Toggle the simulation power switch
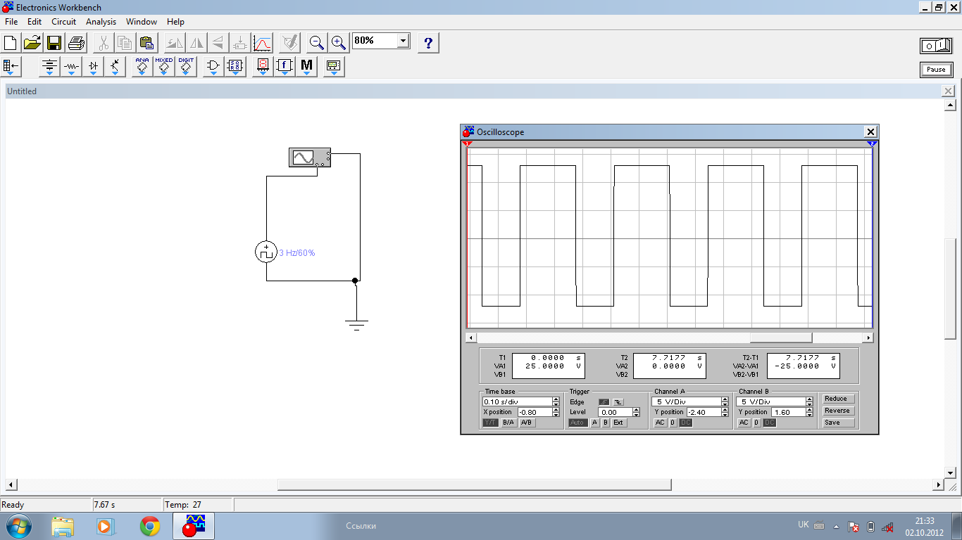 click(x=936, y=46)
